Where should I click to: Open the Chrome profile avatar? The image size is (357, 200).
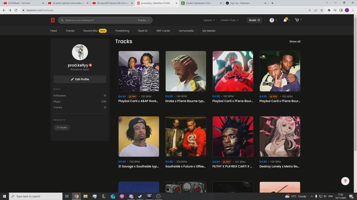[x=347, y=10]
